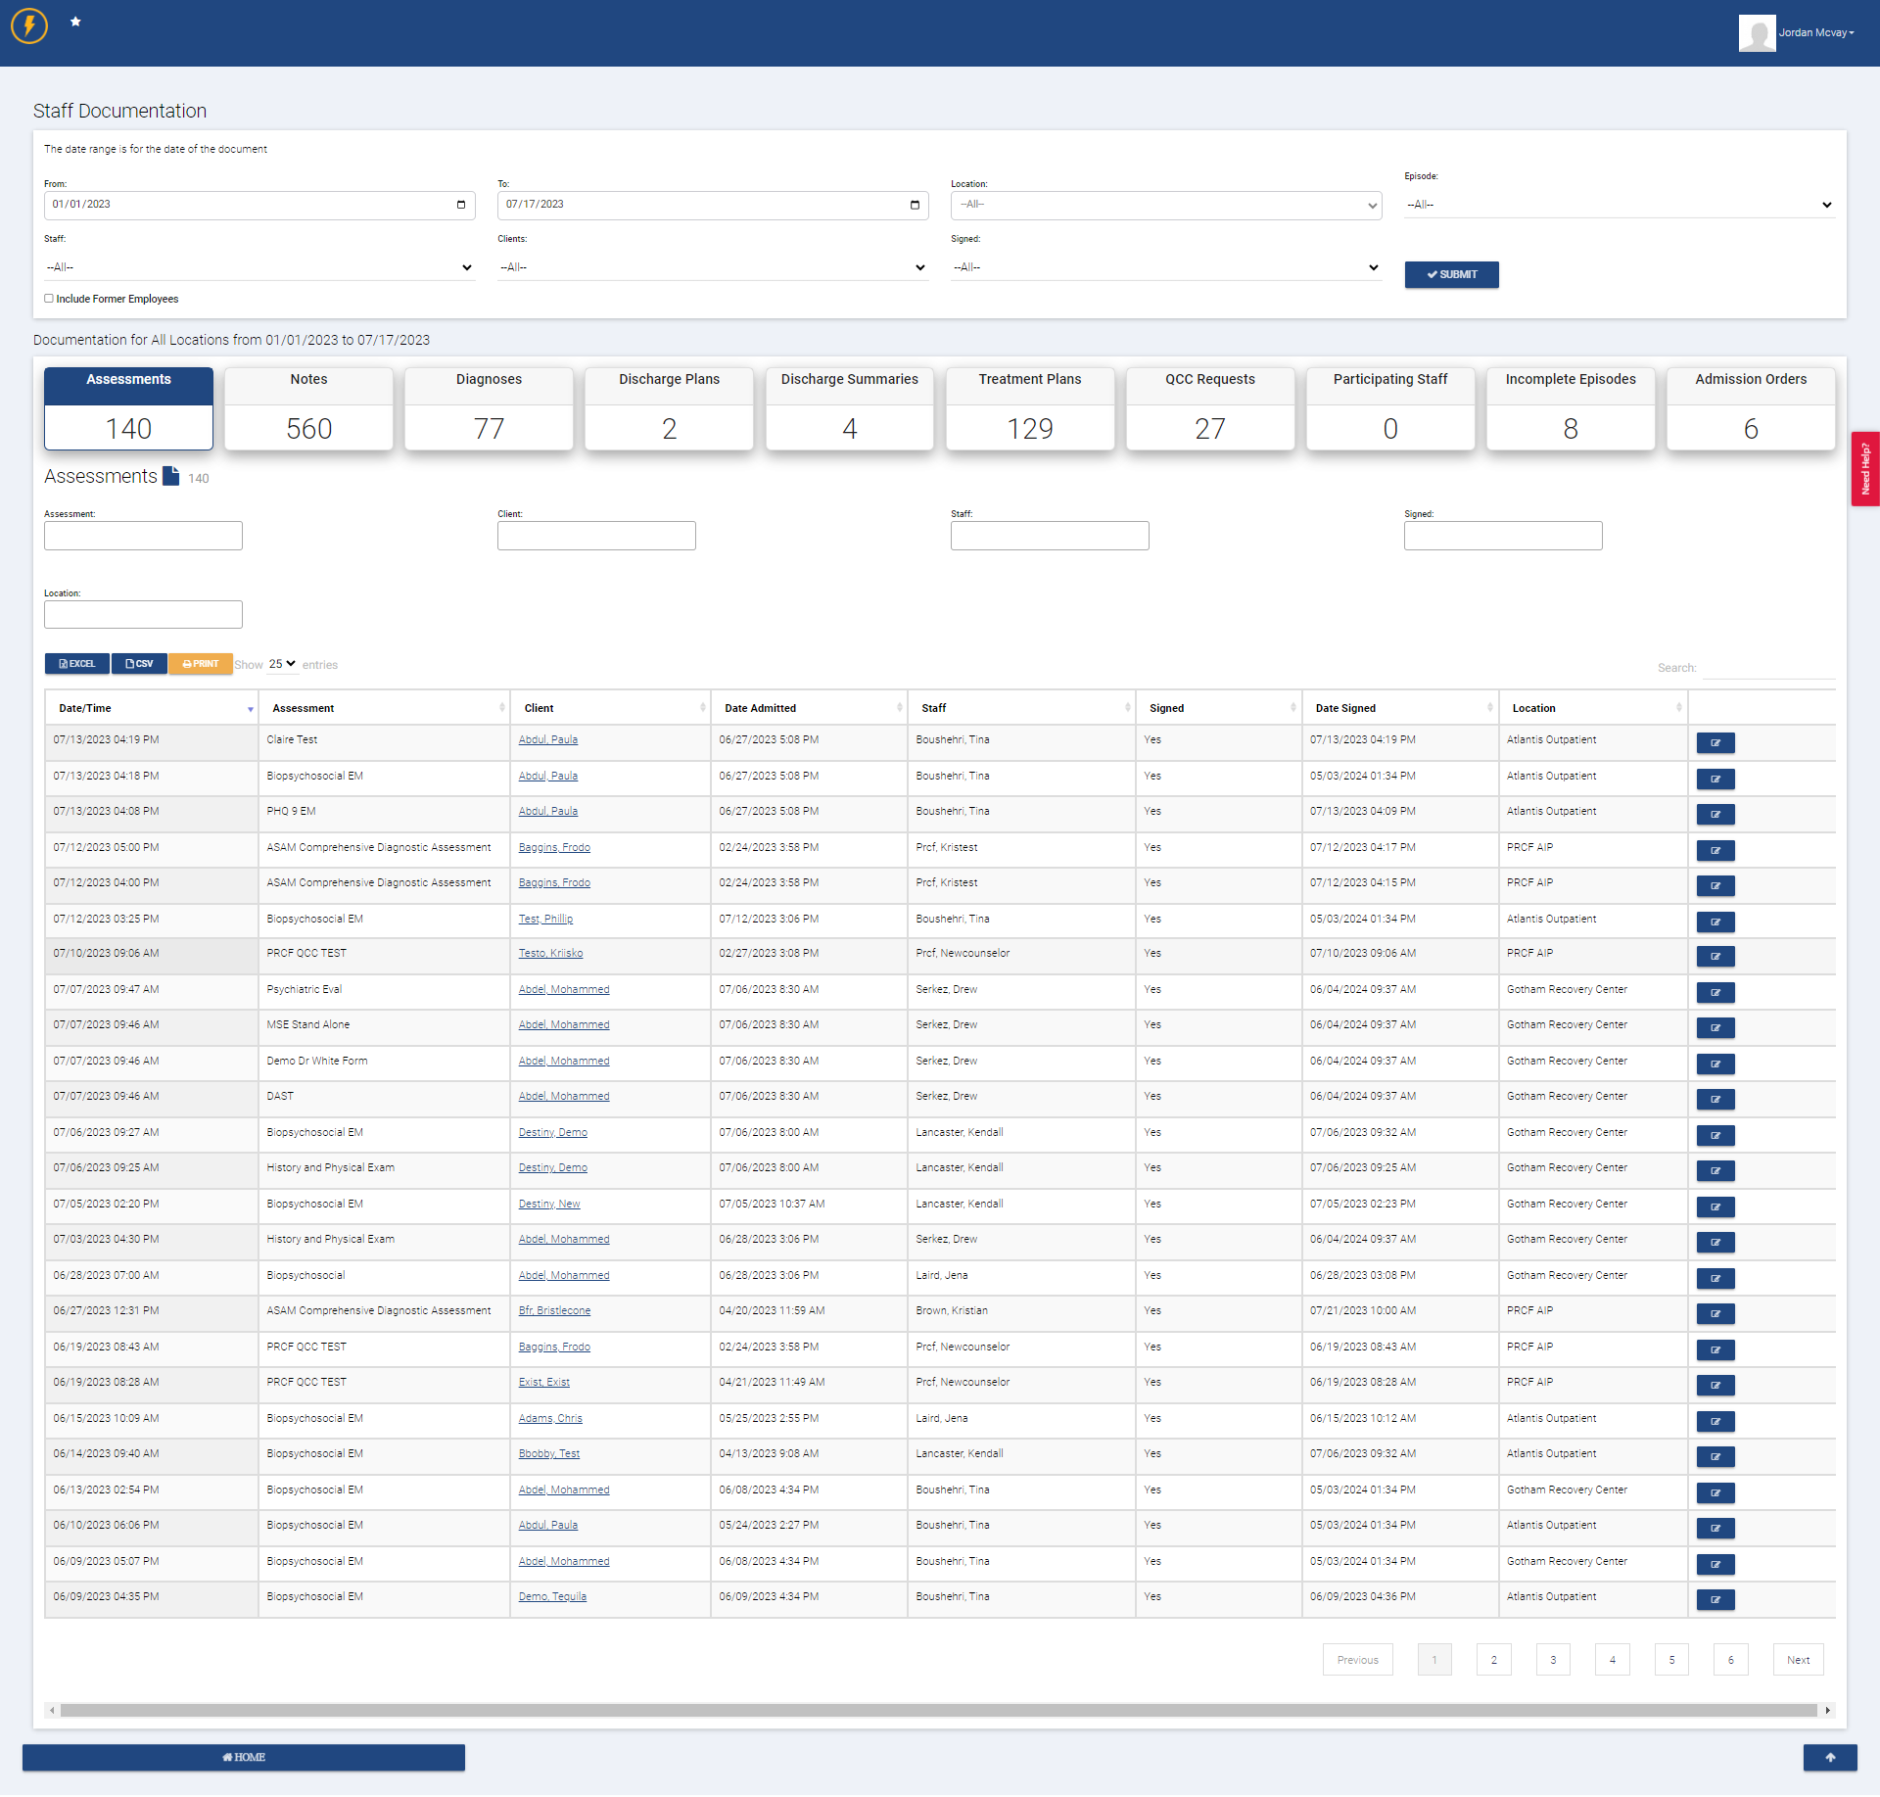1880x1797 pixels.
Task: Open edit icon for MSE Stand Alone row
Action: [1715, 1028]
